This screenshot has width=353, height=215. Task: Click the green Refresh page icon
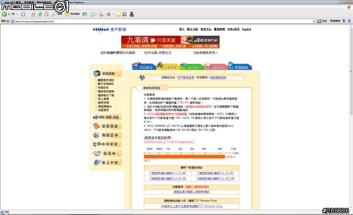click(40, 14)
